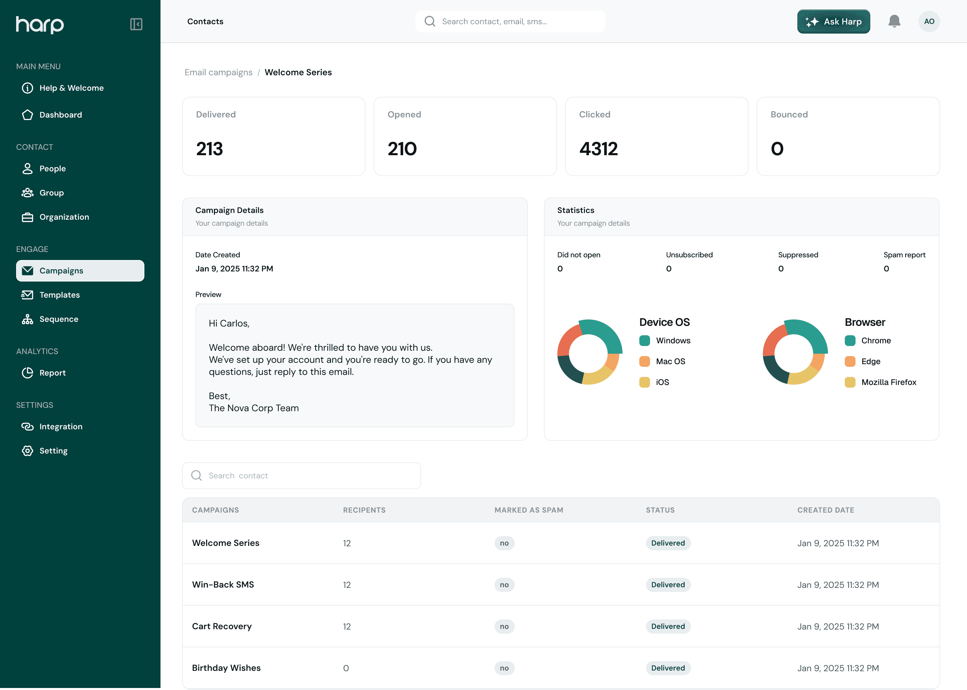
Task: Click the Edge legend color swatch
Action: [850, 361]
